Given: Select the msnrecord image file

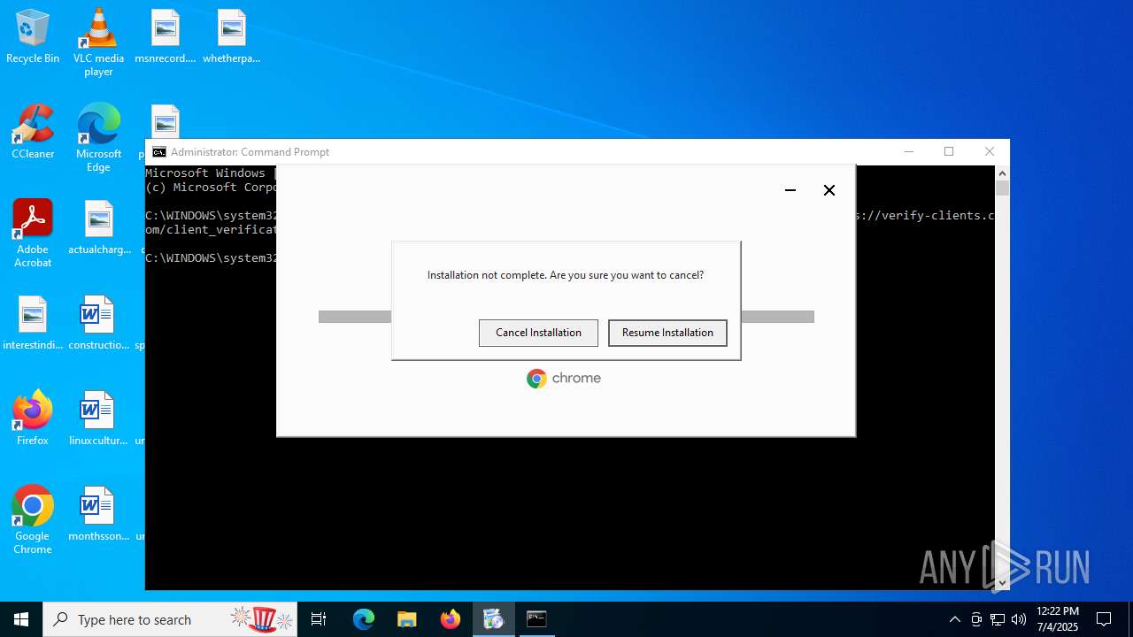Looking at the screenshot, I should tap(166, 37).
